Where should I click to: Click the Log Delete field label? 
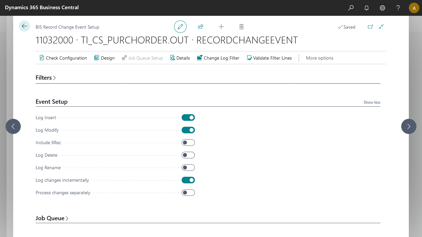point(46,155)
